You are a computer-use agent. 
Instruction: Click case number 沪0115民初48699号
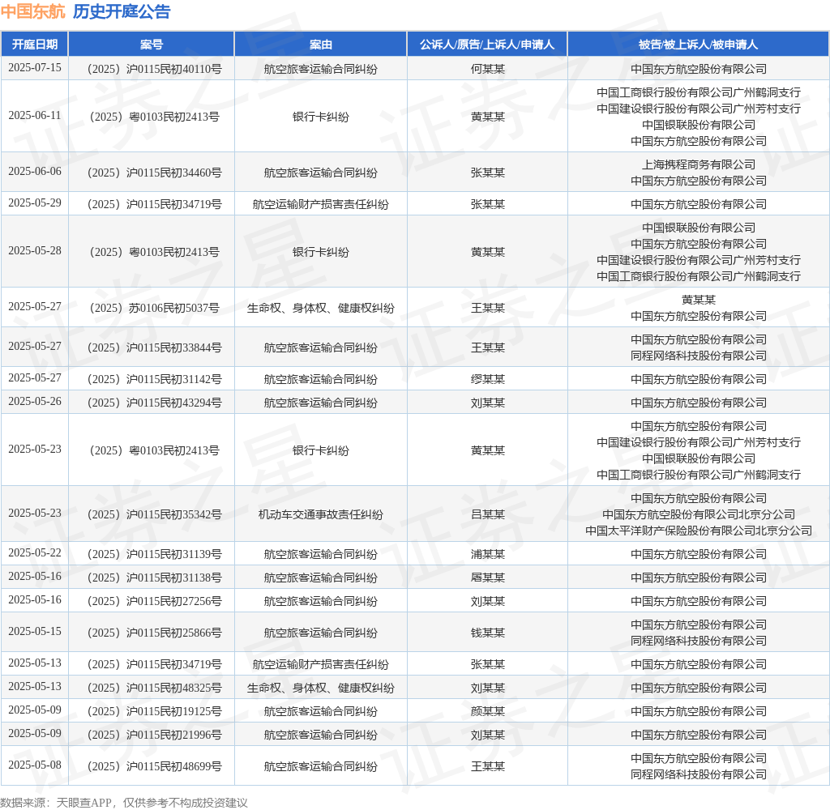coord(155,766)
